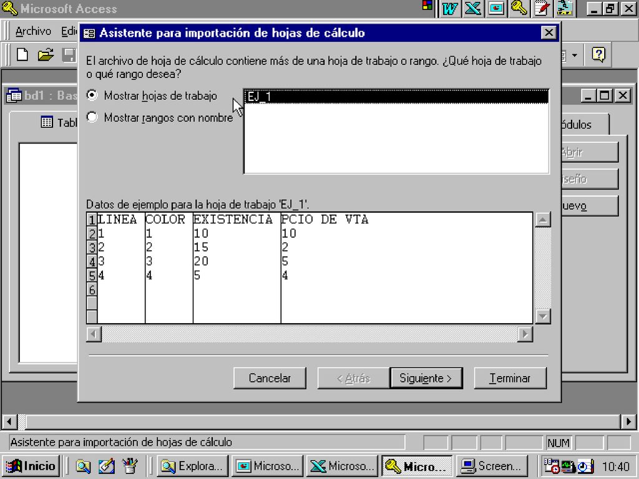The height and width of the screenshot is (479, 639).
Task: Launch Word from the Office shortcut bar
Action: tap(449, 9)
